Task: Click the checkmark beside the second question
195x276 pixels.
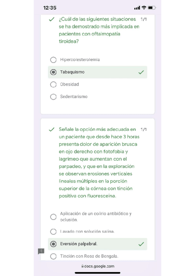Action: coord(51,129)
